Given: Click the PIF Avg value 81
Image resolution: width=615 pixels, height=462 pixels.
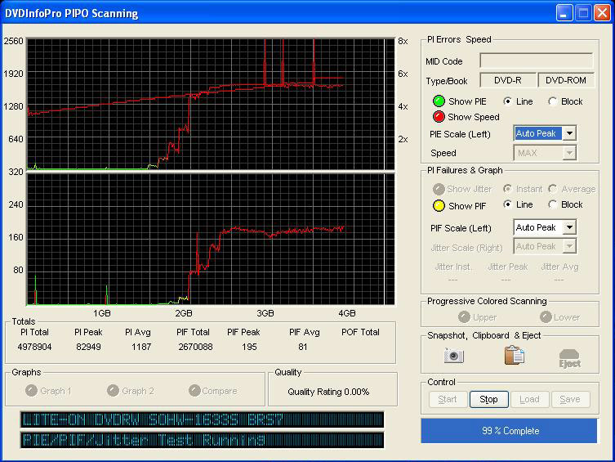Looking at the screenshot, I should (302, 347).
